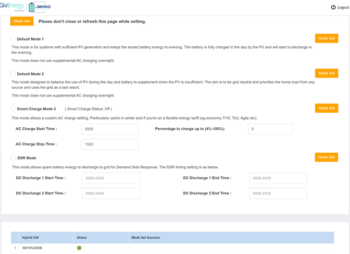
Task: Select the Default Mode 1 radio button
Action: [13, 39]
